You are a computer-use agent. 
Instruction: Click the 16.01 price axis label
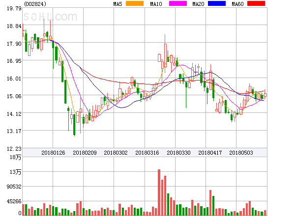pos(14,79)
